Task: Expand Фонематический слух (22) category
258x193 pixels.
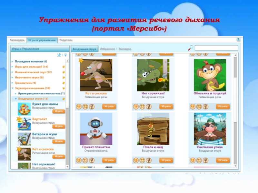Action: pyautogui.click(x=12, y=72)
